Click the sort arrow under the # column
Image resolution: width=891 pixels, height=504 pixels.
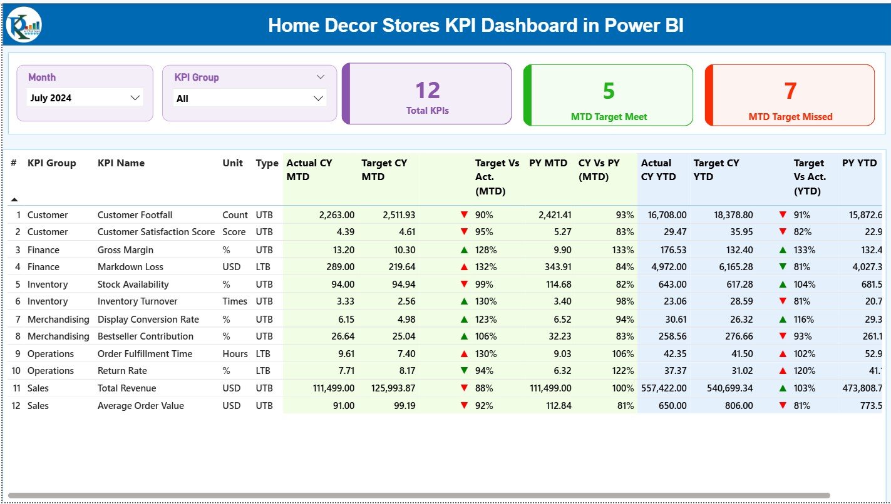(x=14, y=198)
